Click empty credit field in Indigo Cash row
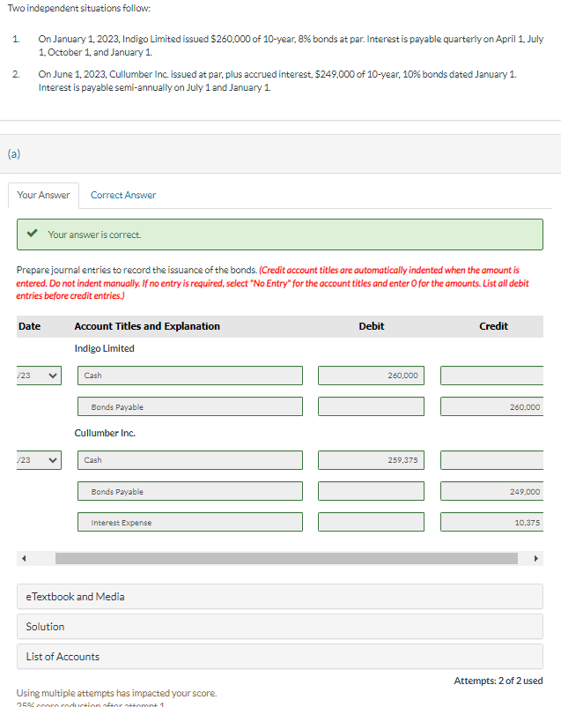 (492, 376)
